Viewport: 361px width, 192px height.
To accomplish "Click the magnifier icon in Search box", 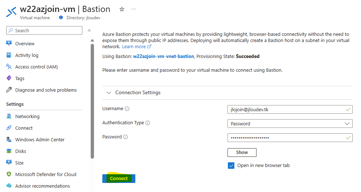I will tap(11, 30).
